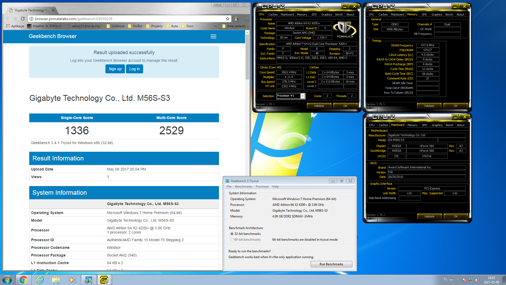
Task: Click Windsor processor codename value
Action: point(114,248)
